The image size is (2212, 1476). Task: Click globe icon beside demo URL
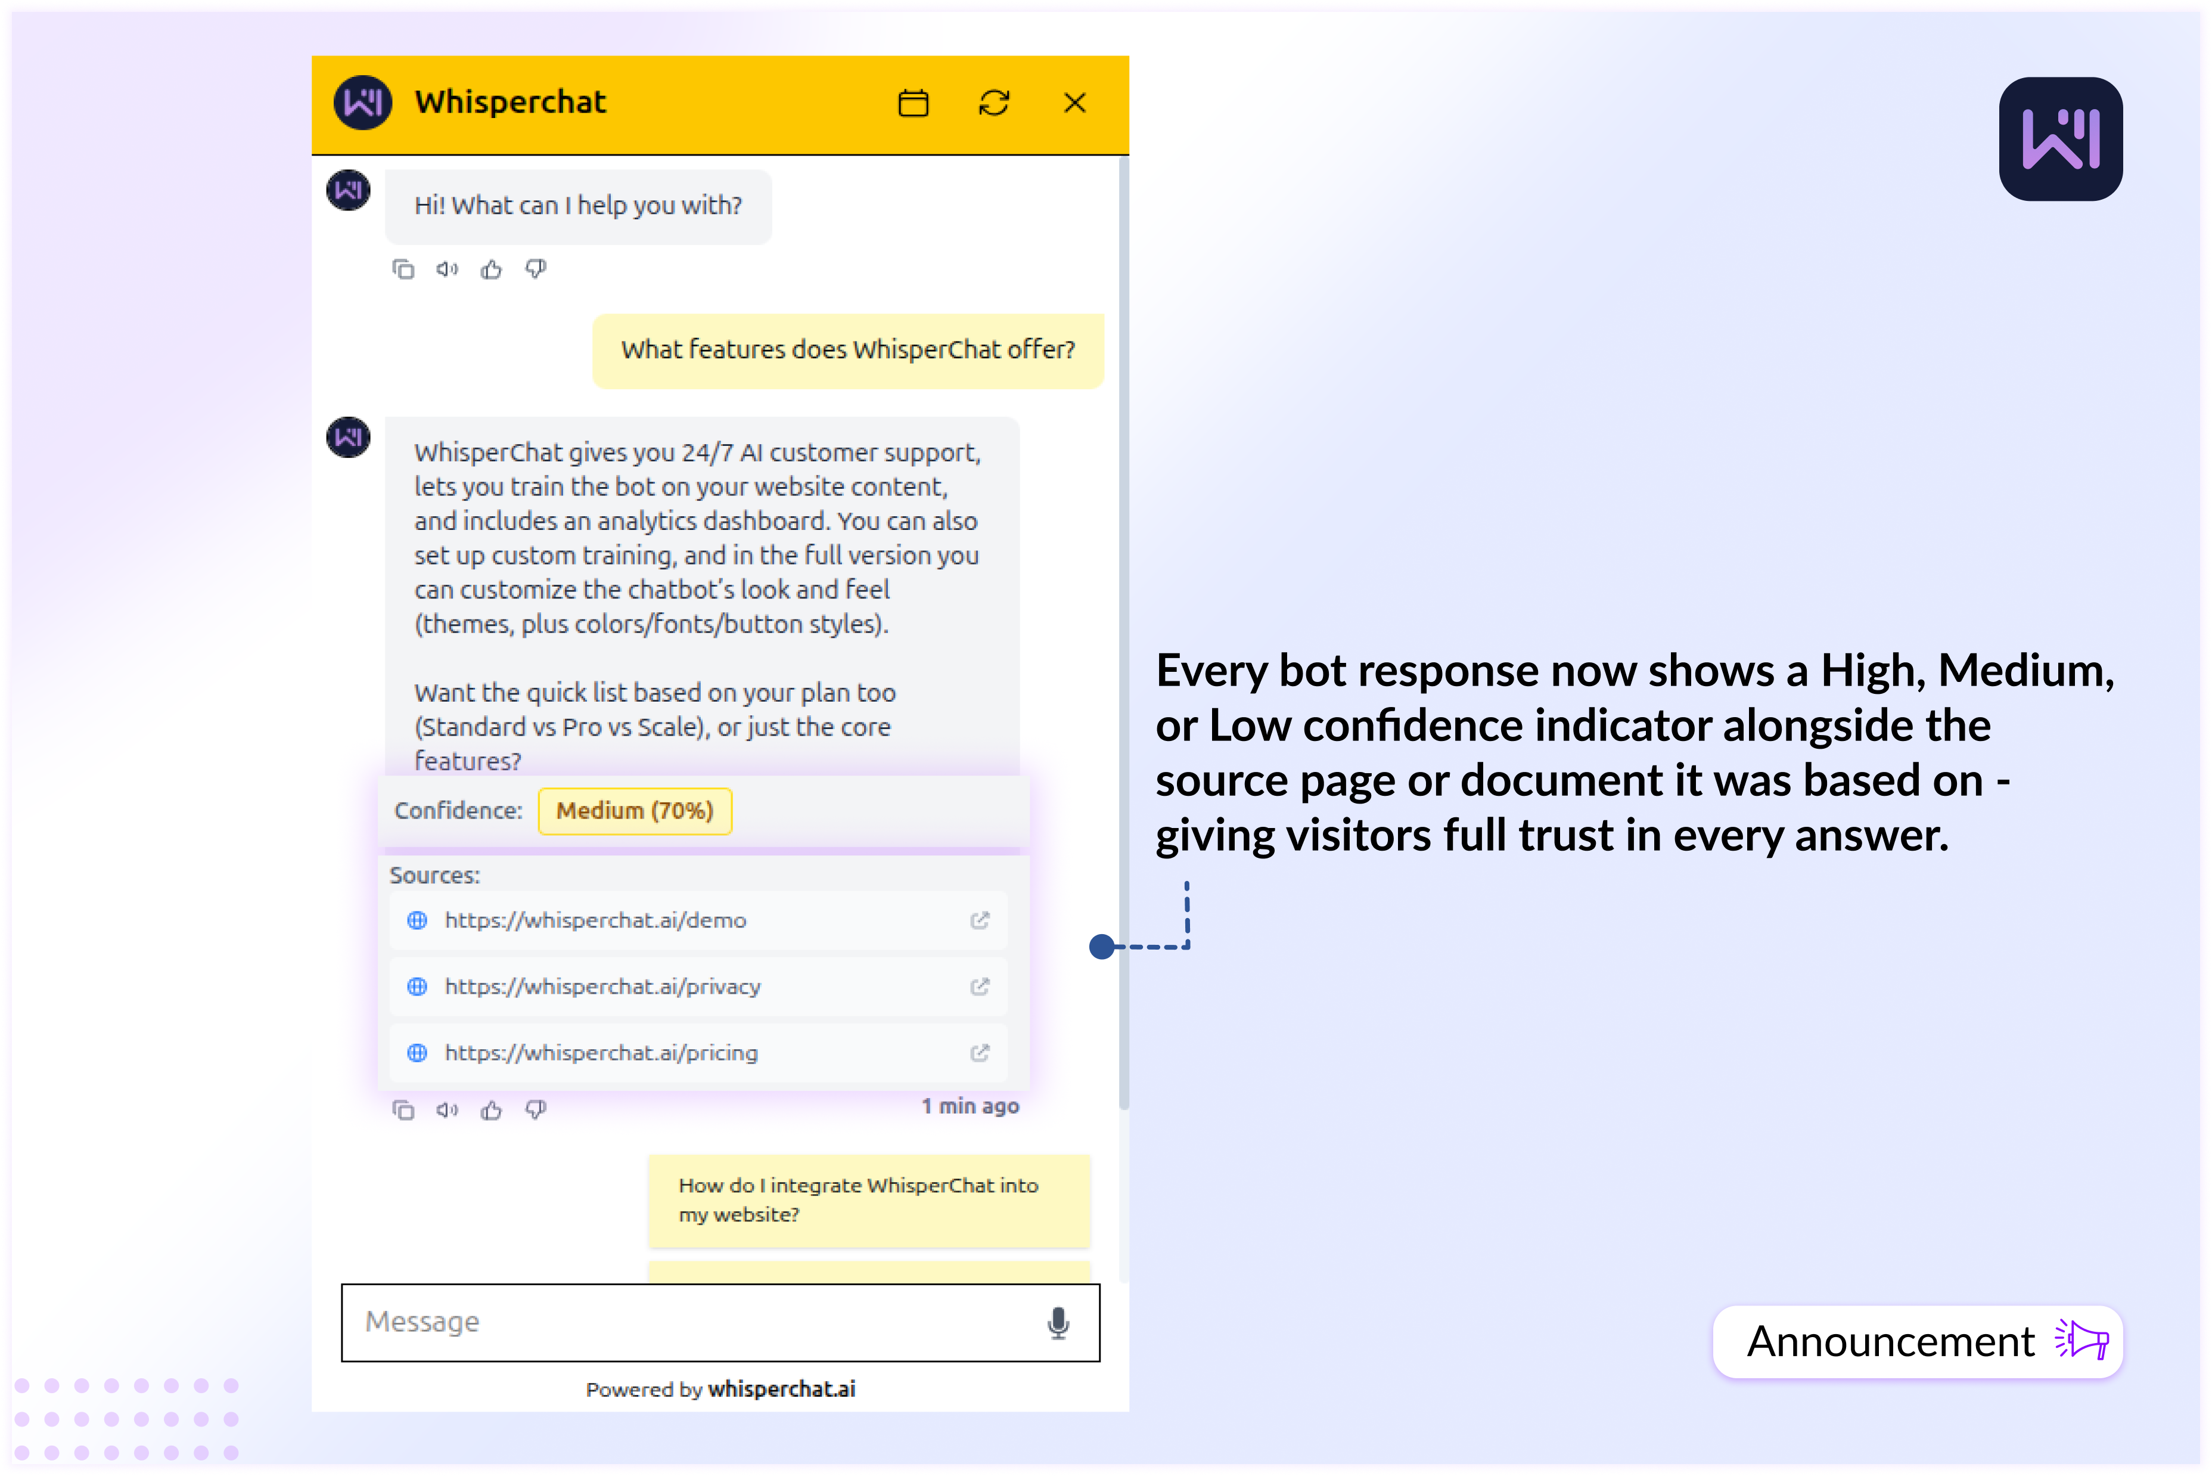pos(417,920)
